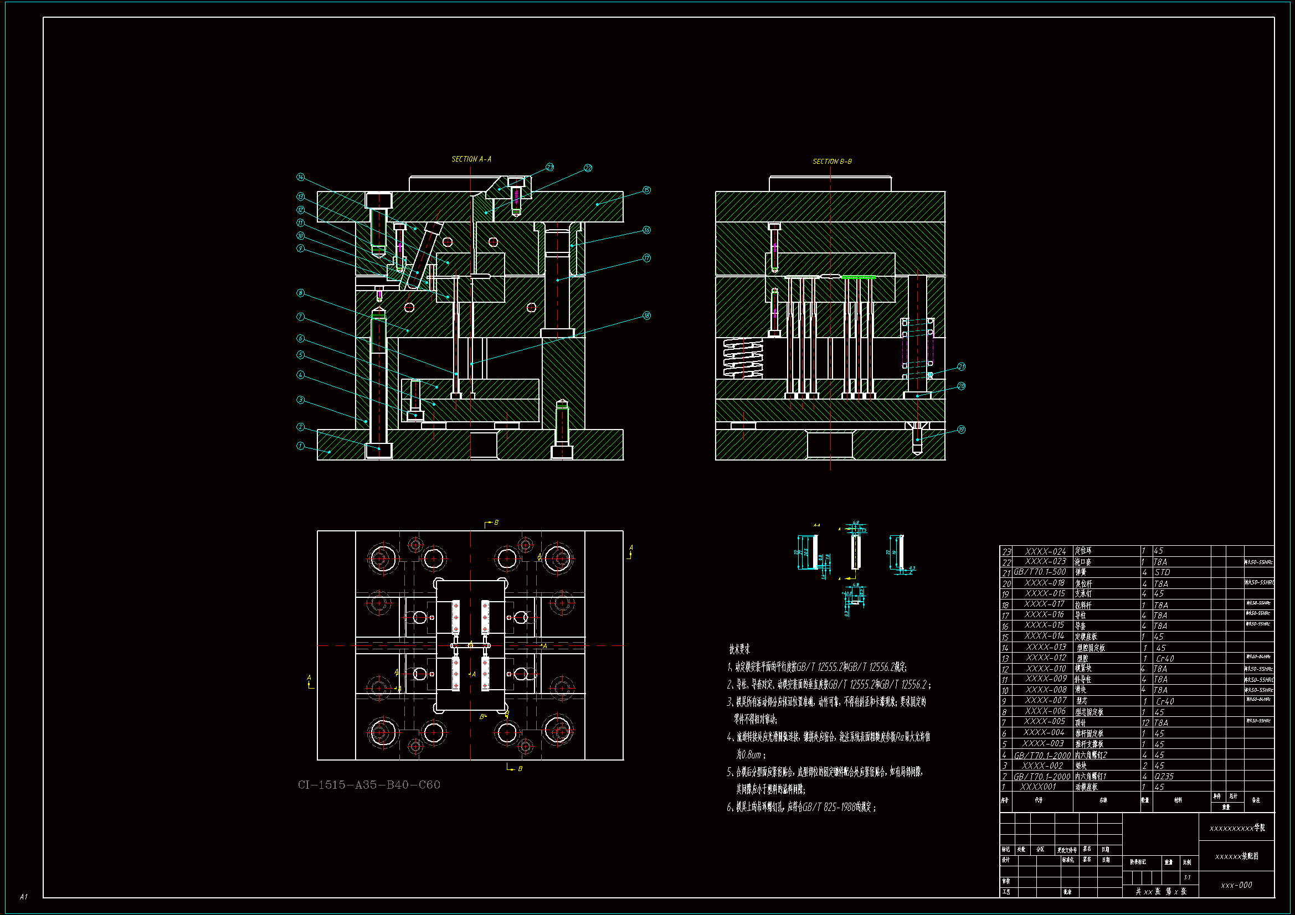1295x915 pixels.
Task: Select balloon number 19 in Section B-B
Action: (x=961, y=430)
